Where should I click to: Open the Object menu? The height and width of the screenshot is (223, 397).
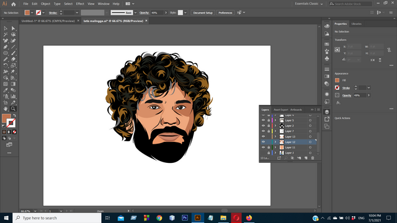click(x=45, y=4)
